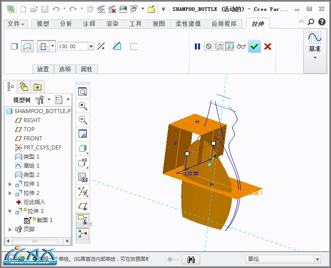Viewport: 331px width, 268px height.
Task: Pause the extrude feature tool
Action: click(x=197, y=46)
